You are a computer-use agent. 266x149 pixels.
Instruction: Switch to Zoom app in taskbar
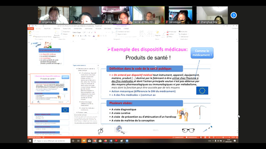coord(127,141)
